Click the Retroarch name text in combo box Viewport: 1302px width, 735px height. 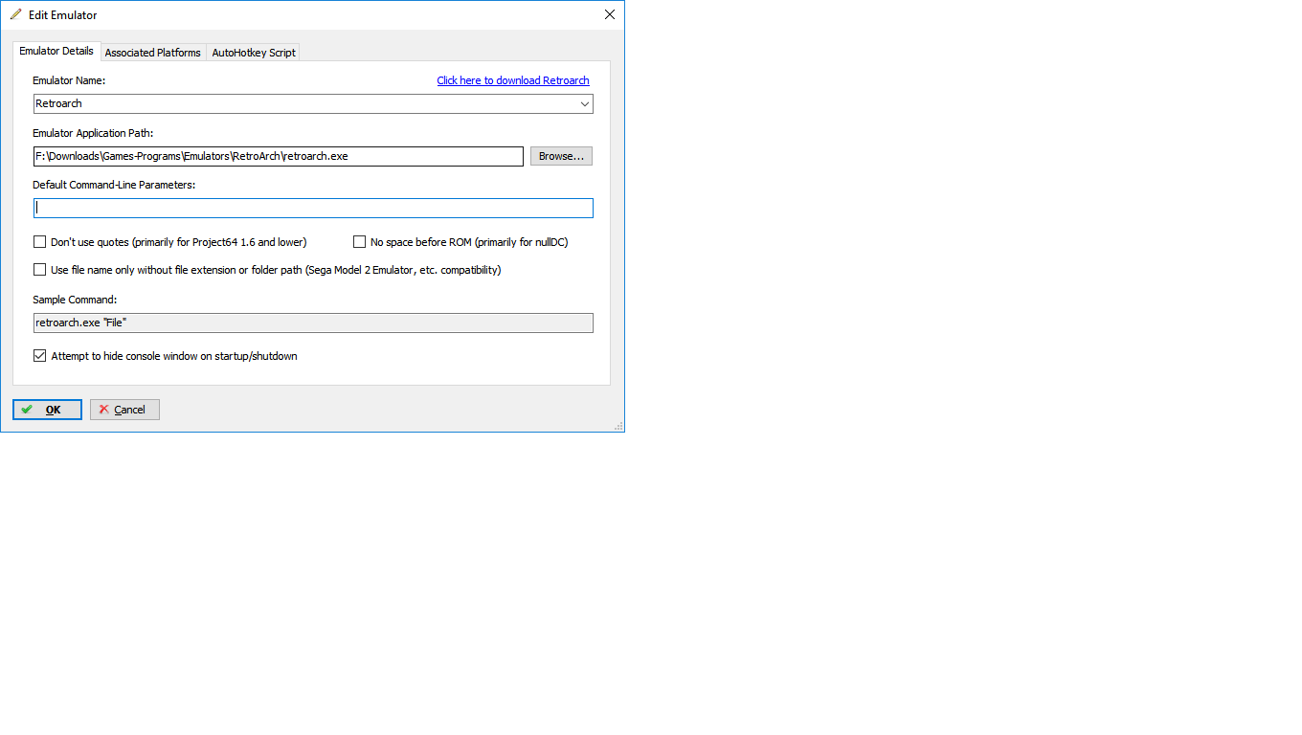coord(59,103)
